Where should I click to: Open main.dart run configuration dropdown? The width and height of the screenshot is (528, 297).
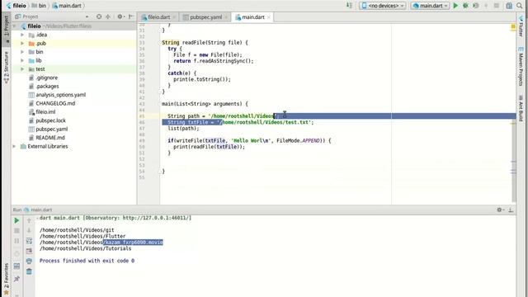430,6
